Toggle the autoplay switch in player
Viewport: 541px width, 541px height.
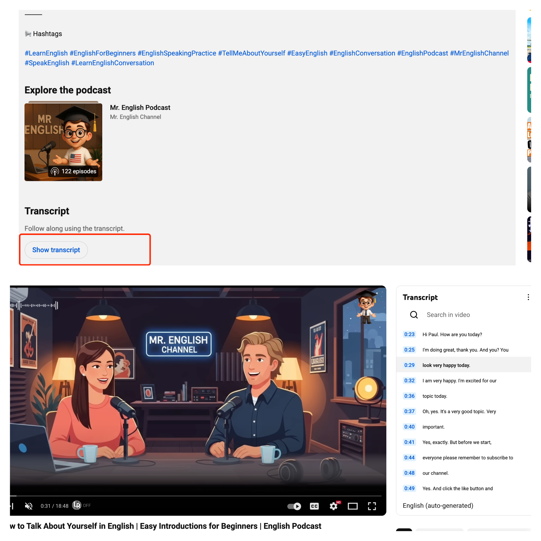tap(294, 506)
